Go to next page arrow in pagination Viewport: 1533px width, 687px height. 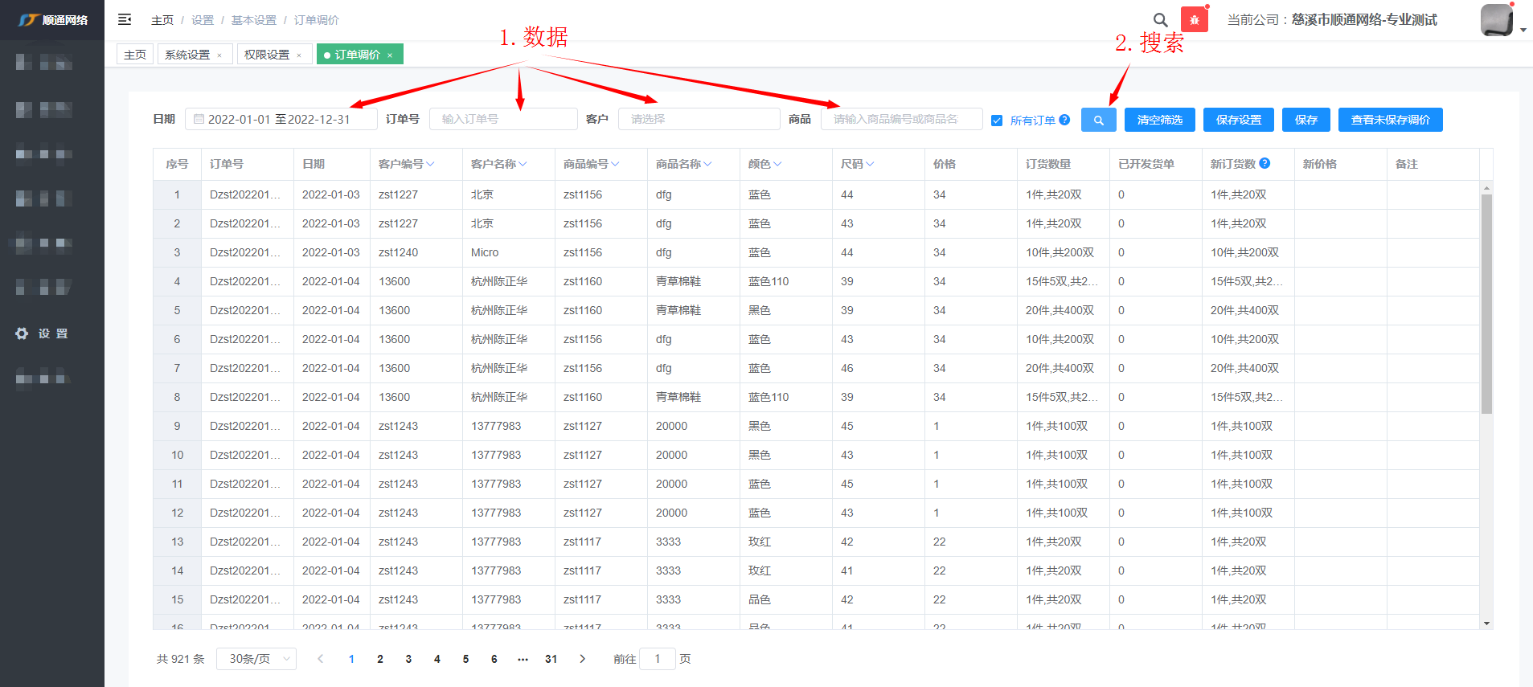coord(583,659)
